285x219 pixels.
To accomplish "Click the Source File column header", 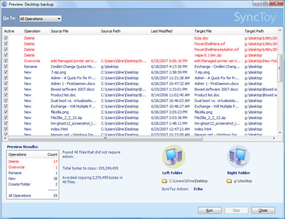I will point(63,30).
